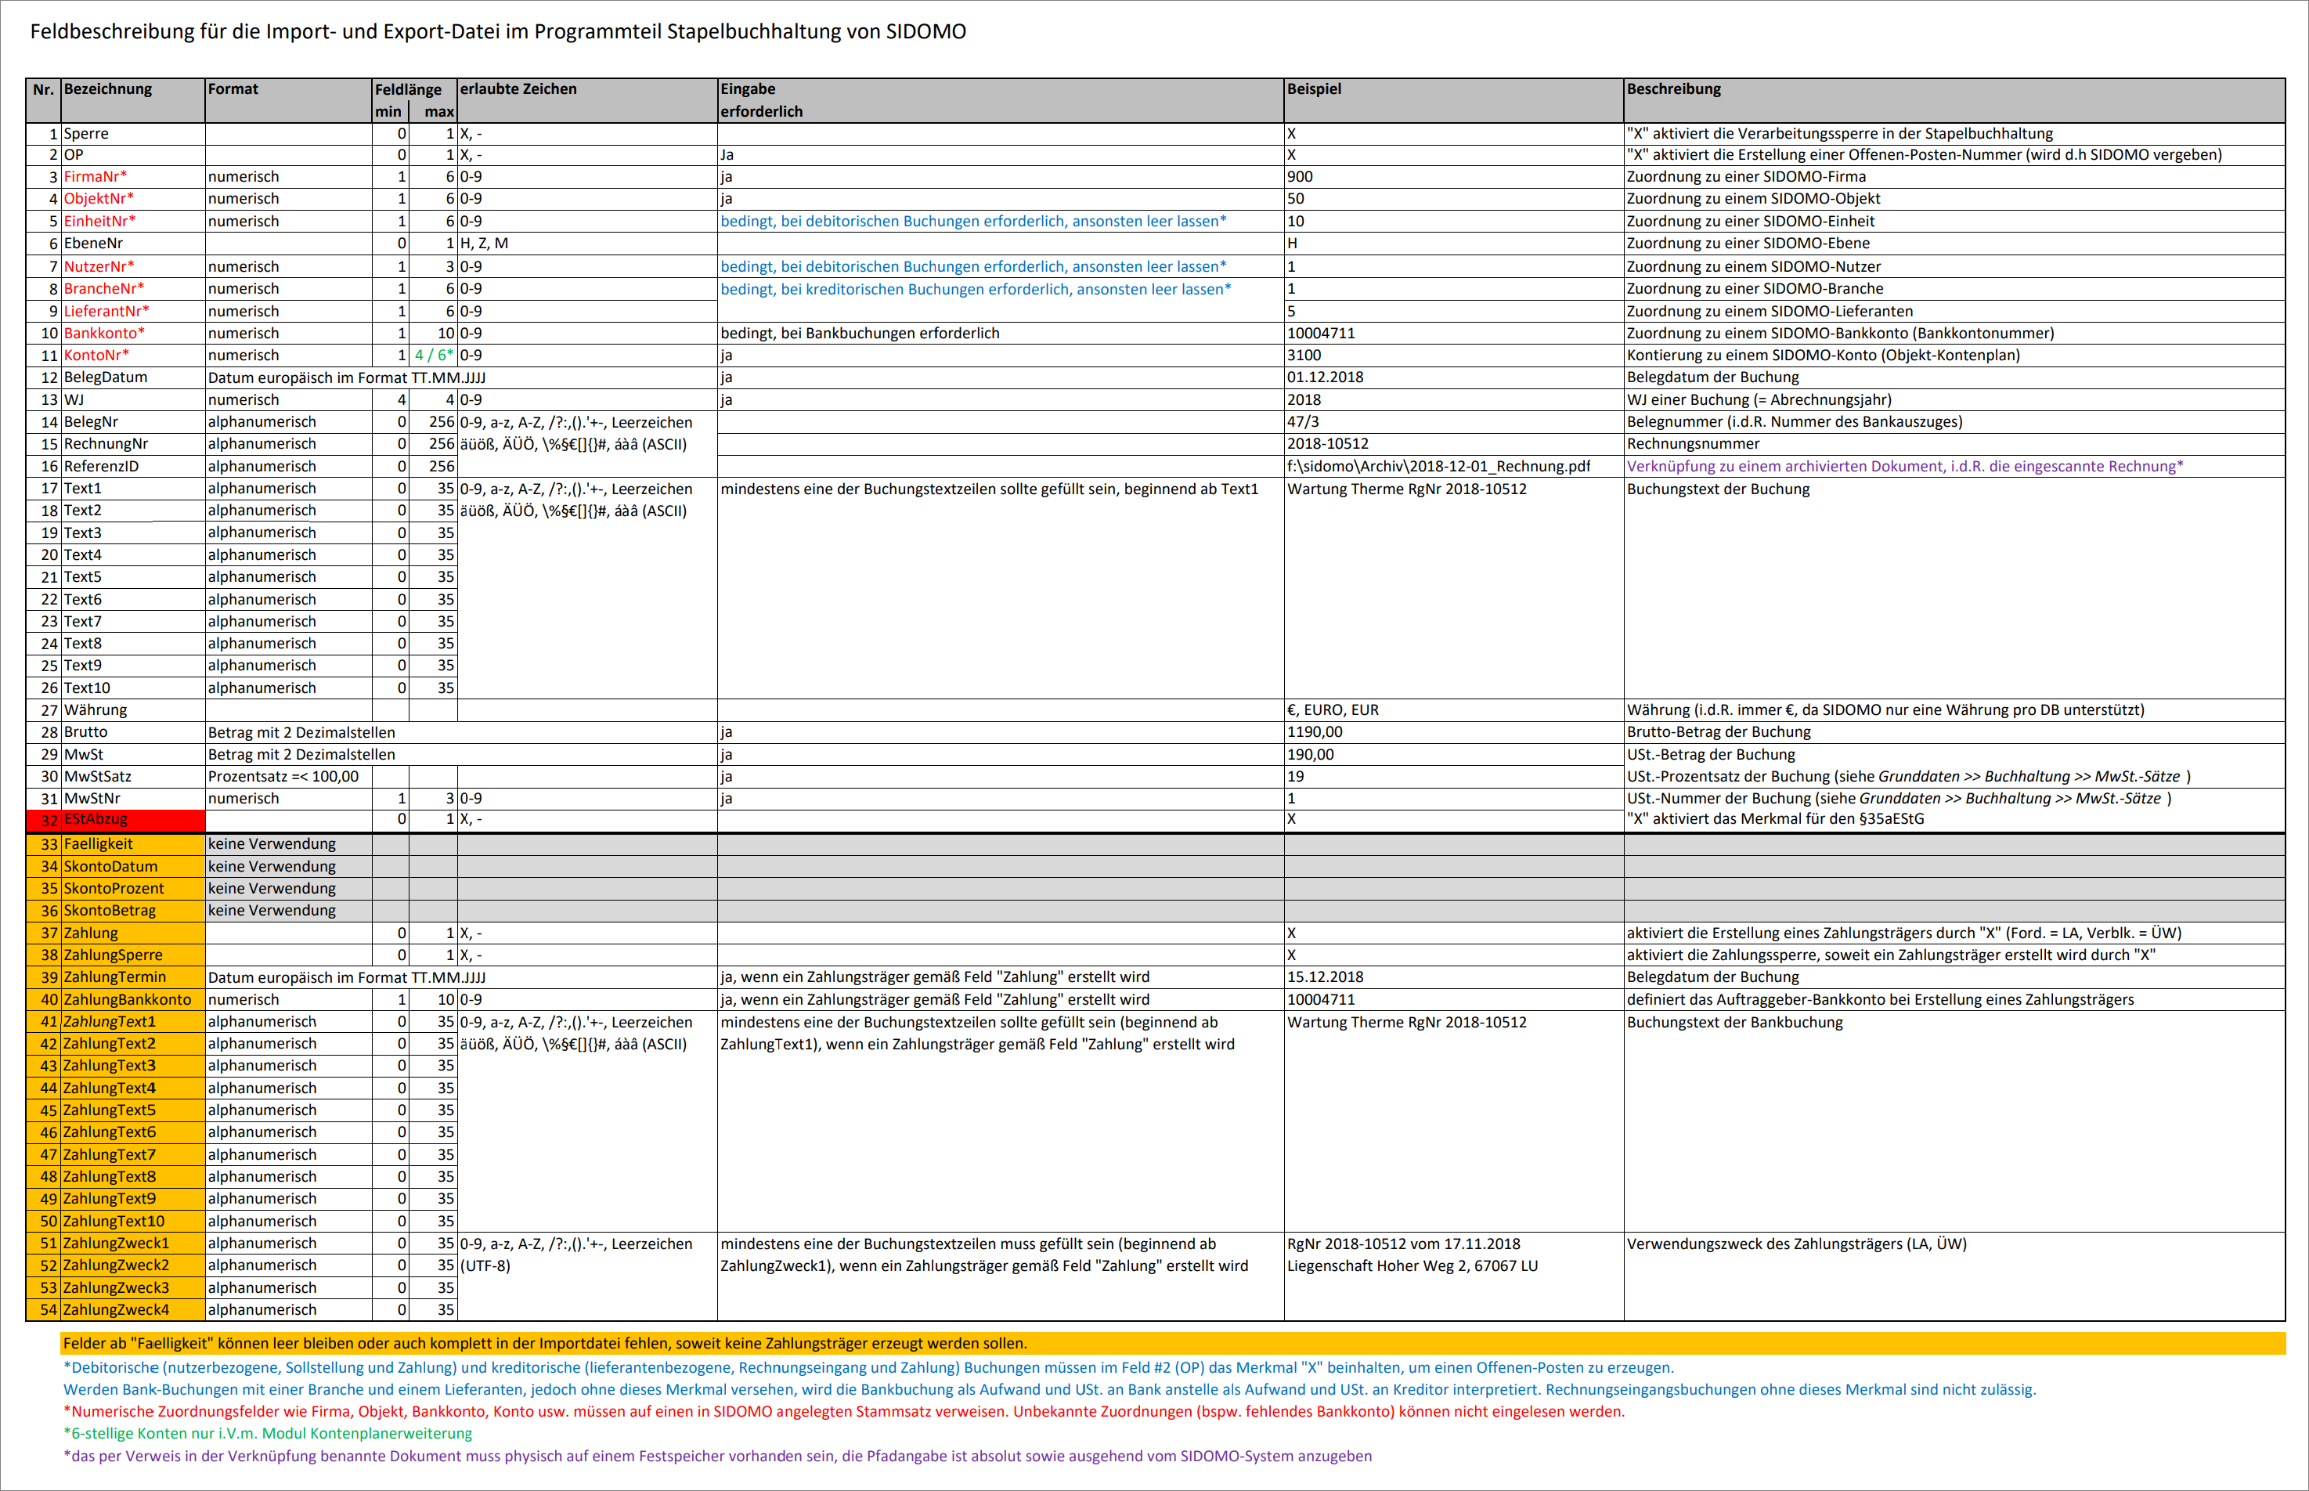Click the example value '3100'
This screenshot has height=1491, width=2309.
click(1304, 356)
